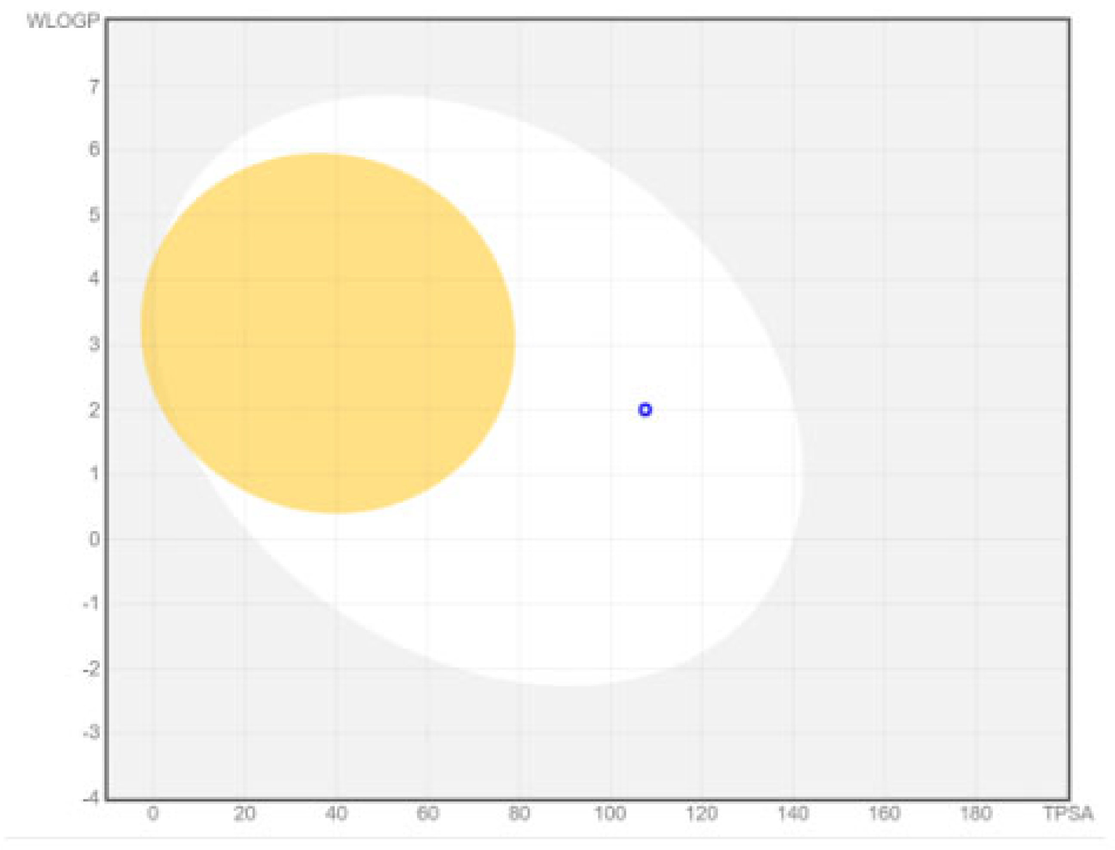Click the 0 tick on WLOGP axis
This screenshot has width=1115, height=850.
[94, 539]
